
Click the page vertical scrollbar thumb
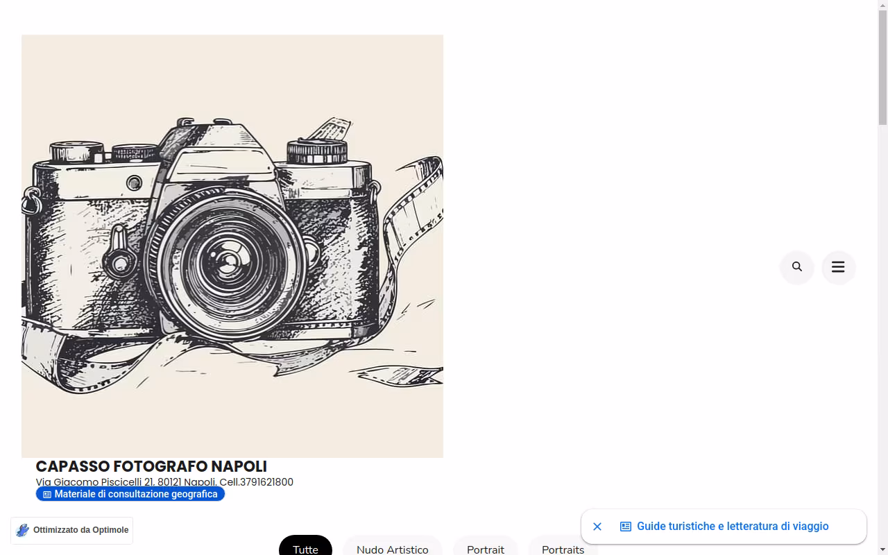click(882, 67)
